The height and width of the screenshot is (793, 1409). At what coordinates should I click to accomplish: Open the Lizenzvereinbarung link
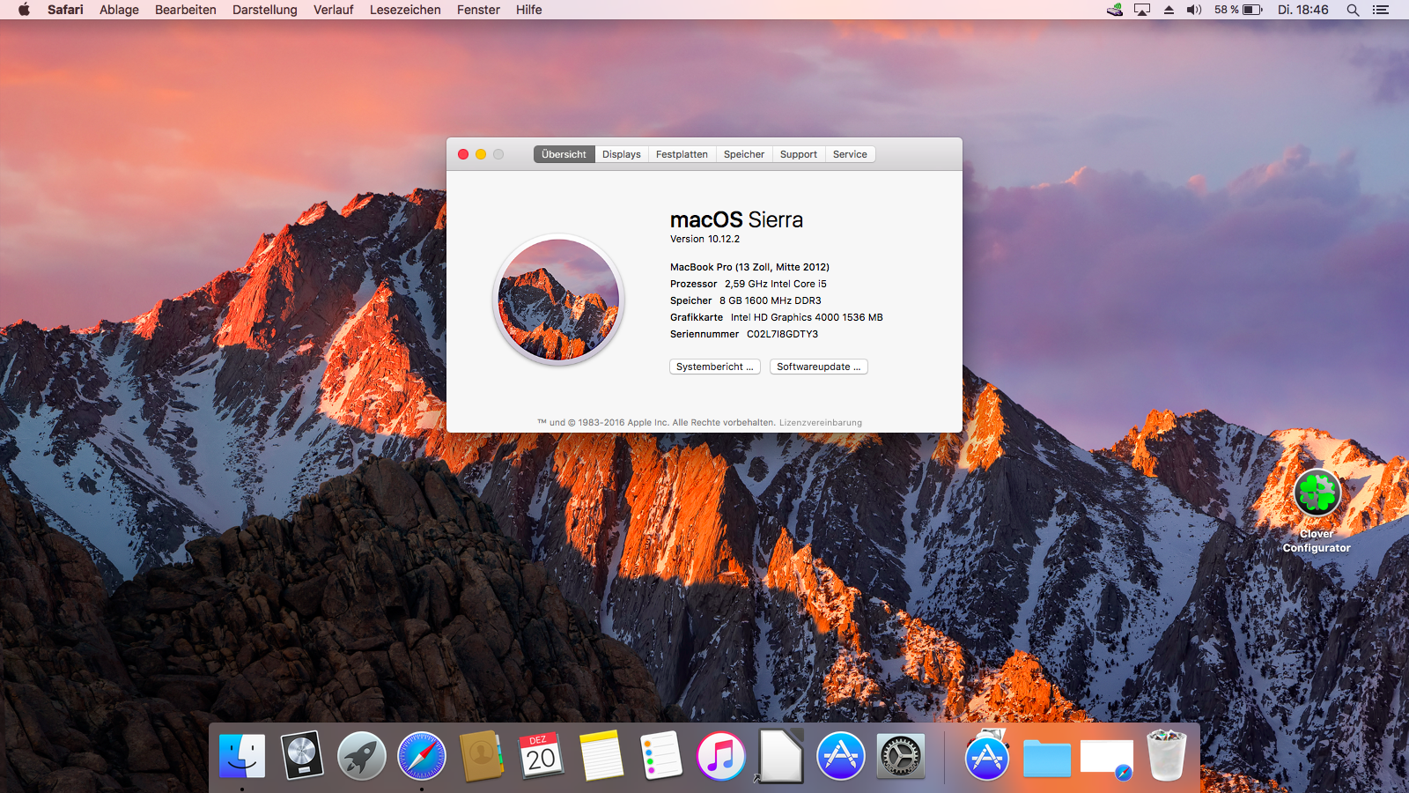pyautogui.click(x=821, y=423)
